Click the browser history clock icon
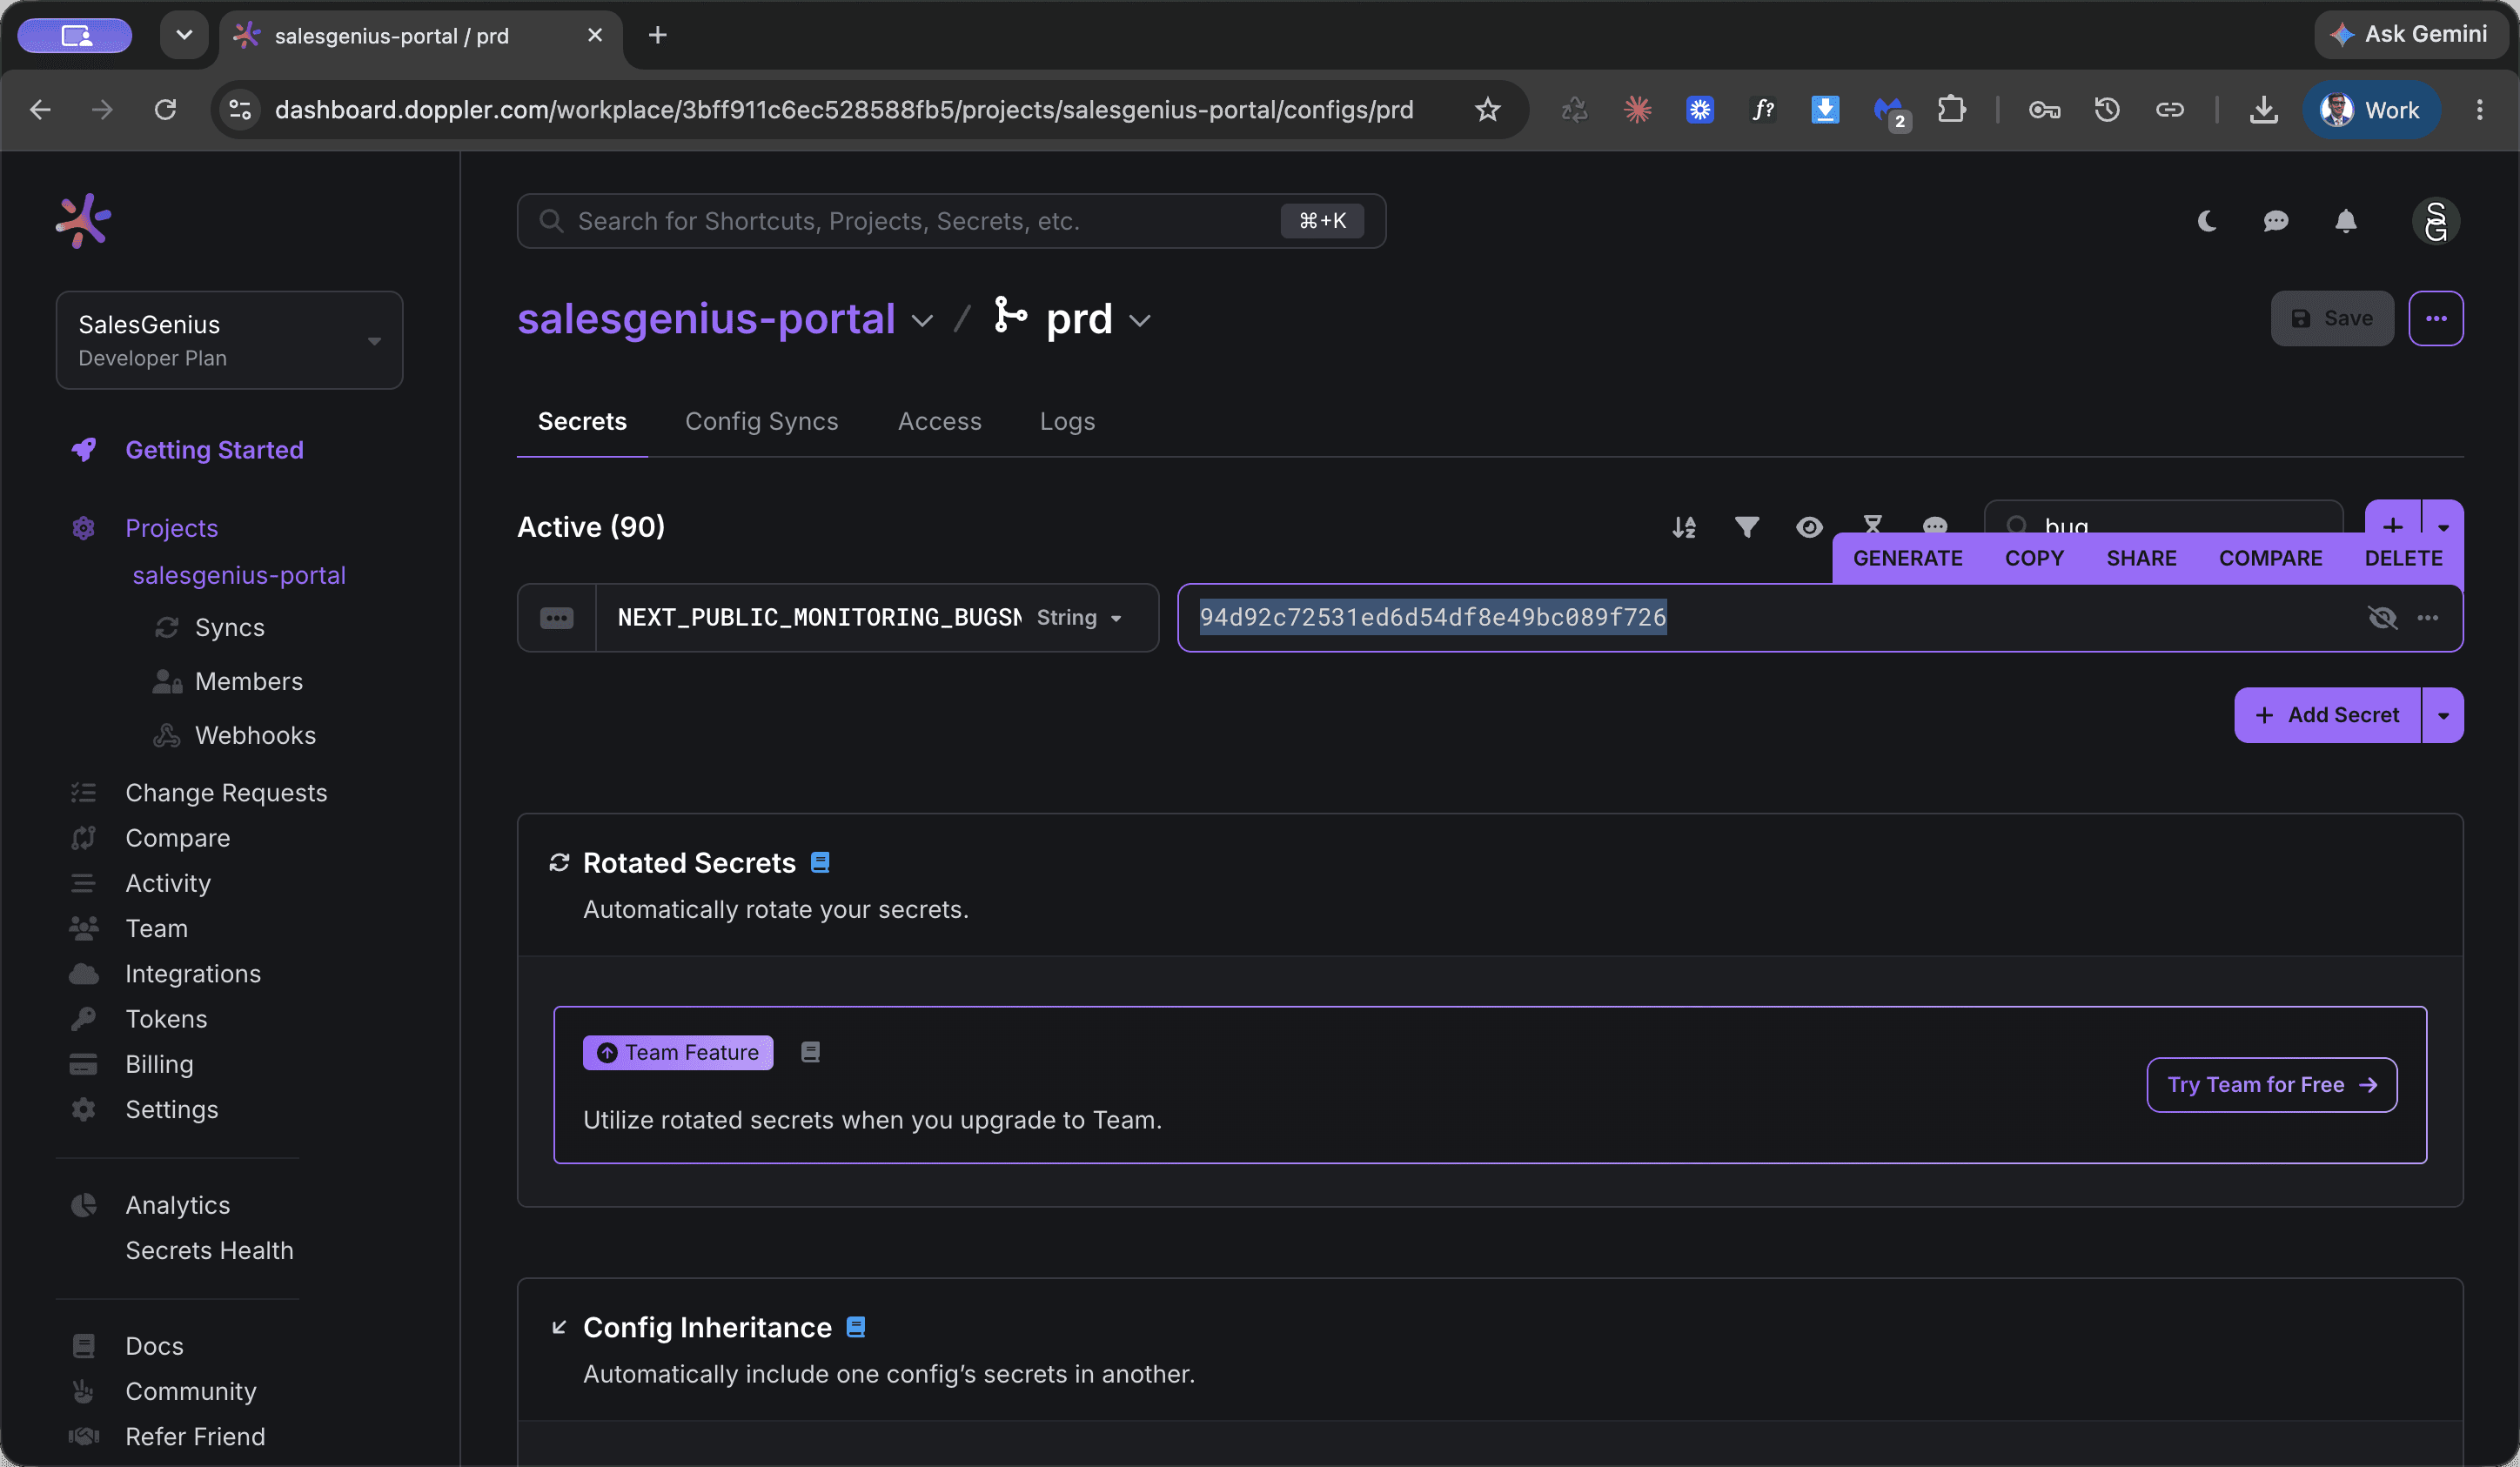The image size is (2520, 1467). pyautogui.click(x=2107, y=109)
